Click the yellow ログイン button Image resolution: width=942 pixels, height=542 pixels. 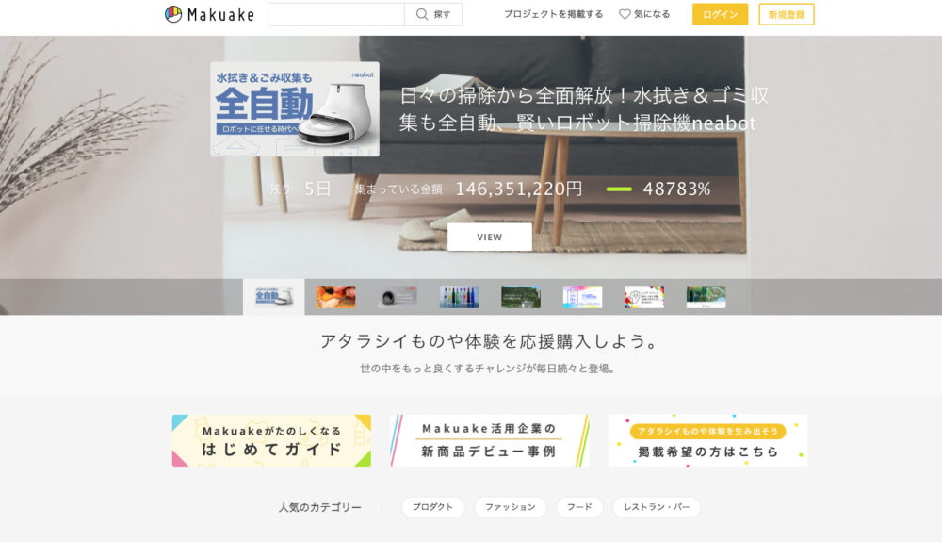720,14
